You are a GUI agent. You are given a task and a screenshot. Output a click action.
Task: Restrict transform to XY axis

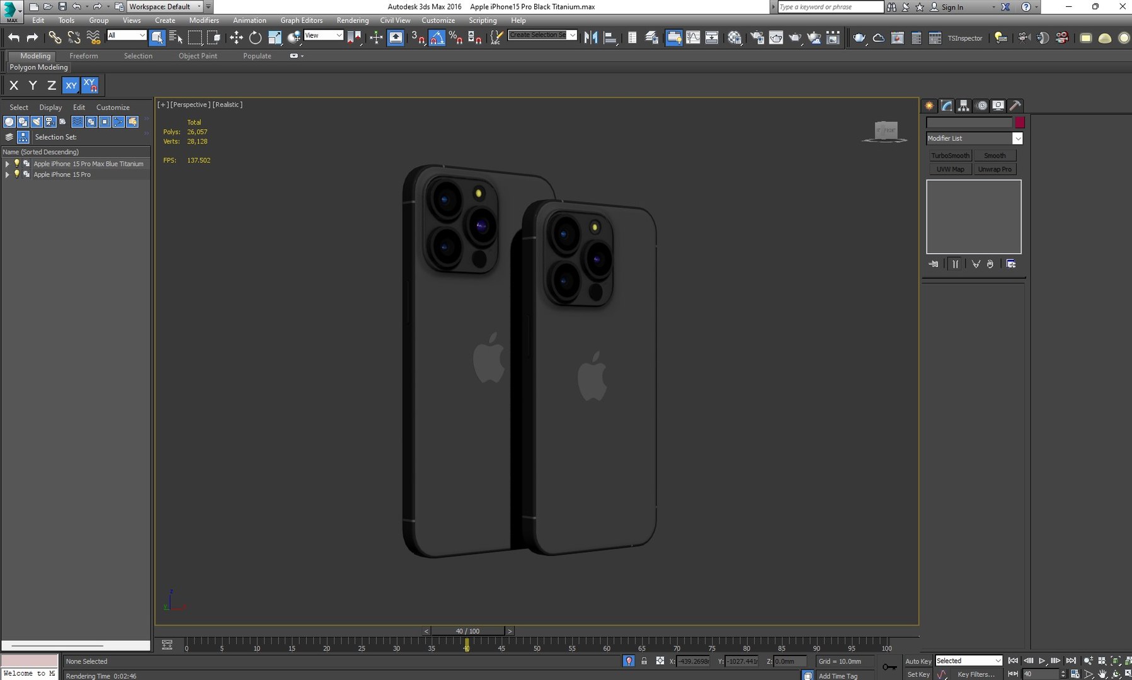[x=71, y=85]
